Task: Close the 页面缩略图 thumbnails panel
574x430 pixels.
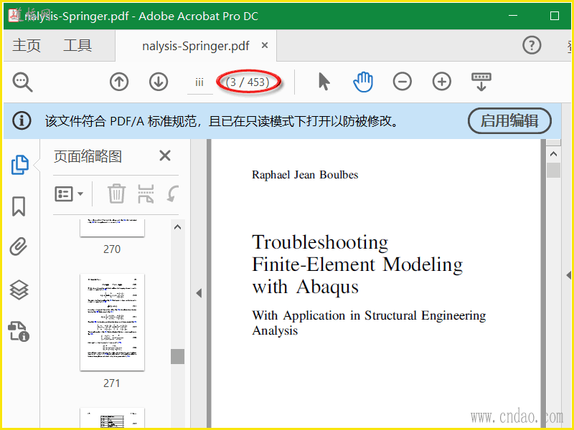Action: [165, 156]
